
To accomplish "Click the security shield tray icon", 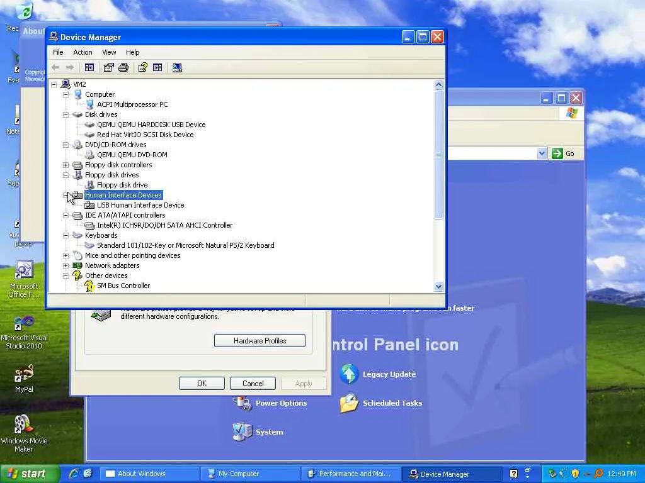I will point(575,474).
